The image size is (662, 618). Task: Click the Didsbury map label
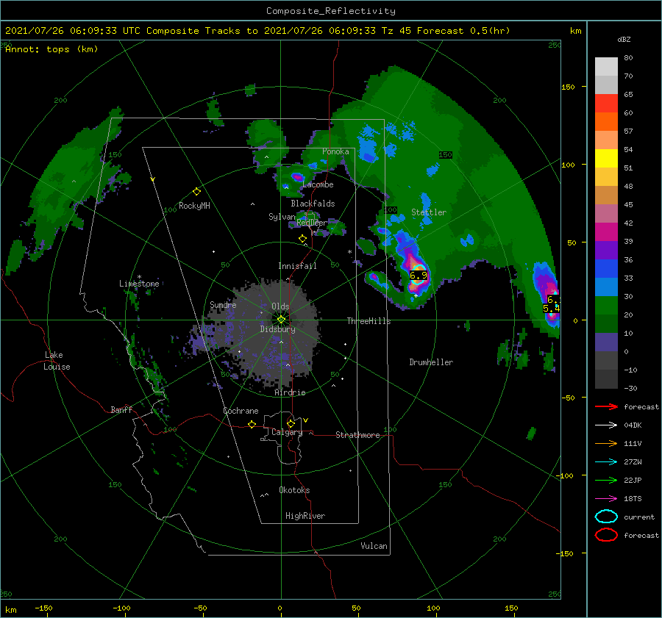click(x=278, y=329)
